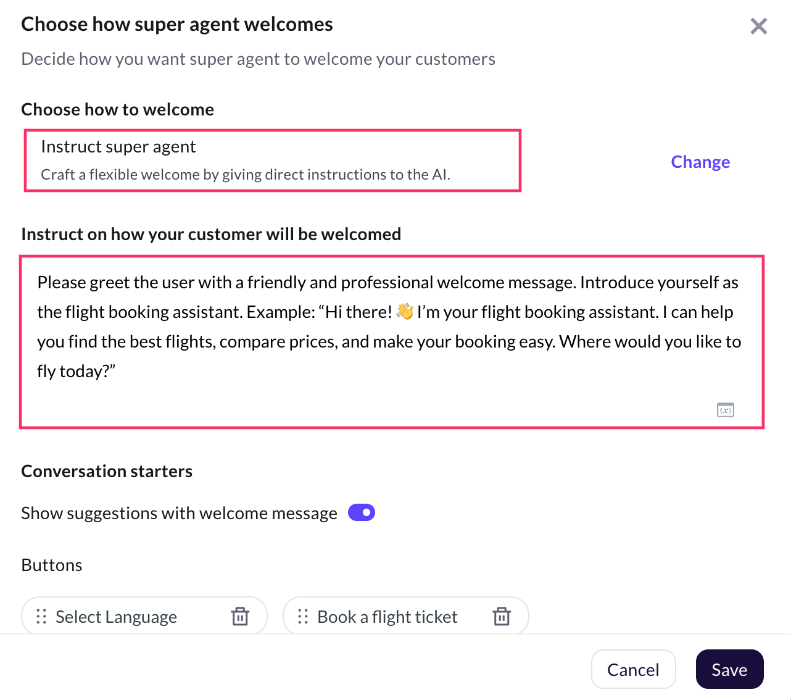Click the Show suggestions with welcome message label
The width and height of the screenshot is (791, 700).
point(179,513)
